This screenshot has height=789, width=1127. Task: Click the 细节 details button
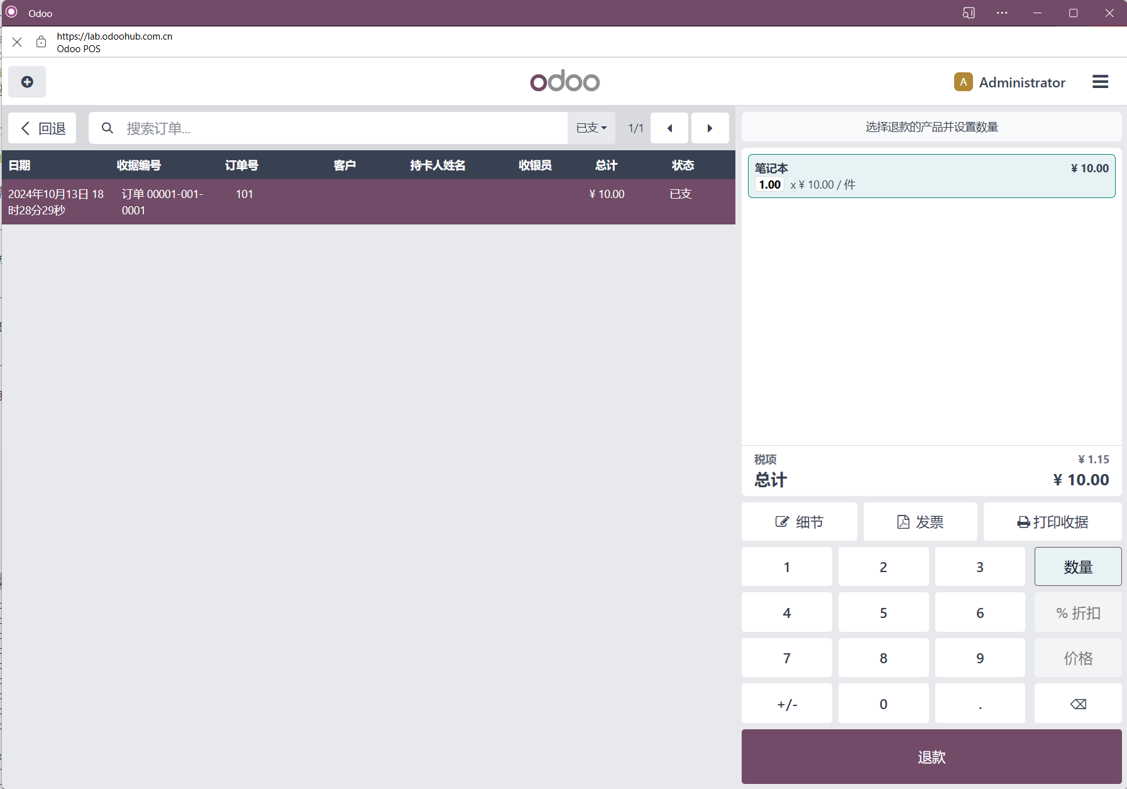800,521
